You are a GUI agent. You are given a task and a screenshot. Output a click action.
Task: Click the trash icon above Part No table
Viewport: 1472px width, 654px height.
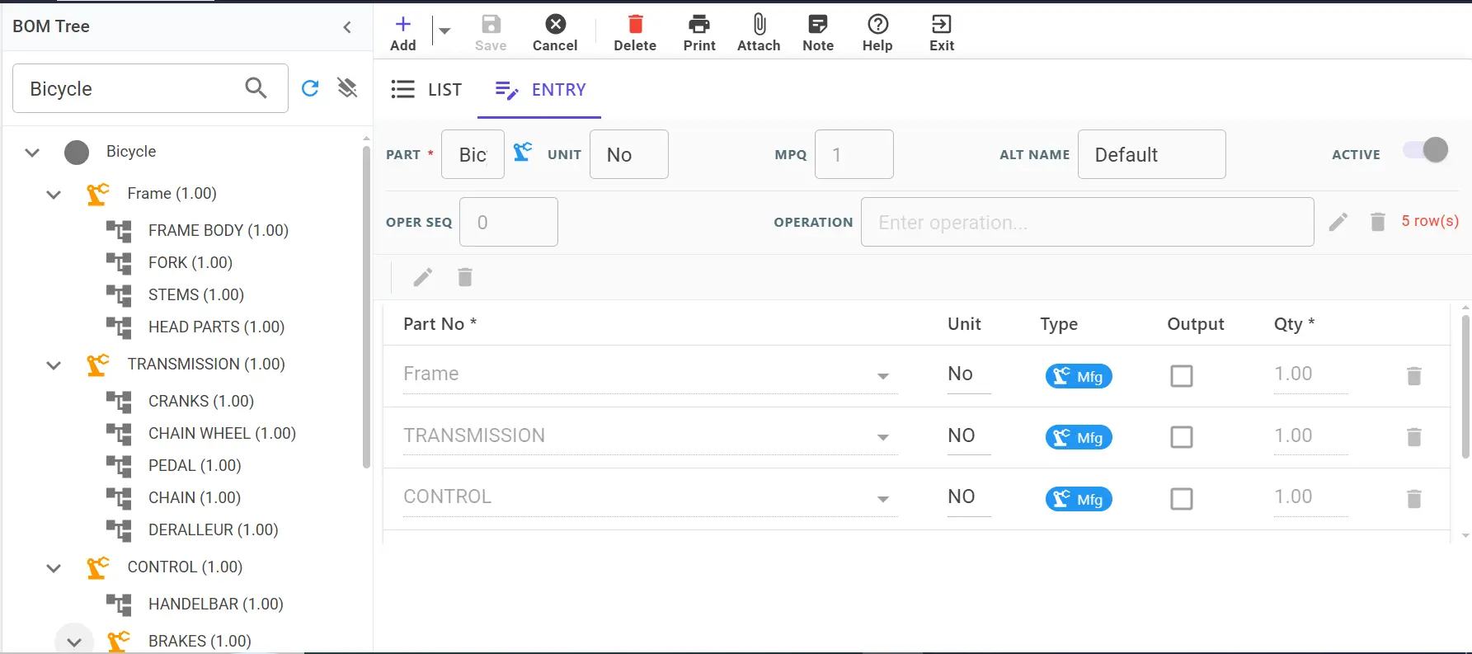point(465,278)
